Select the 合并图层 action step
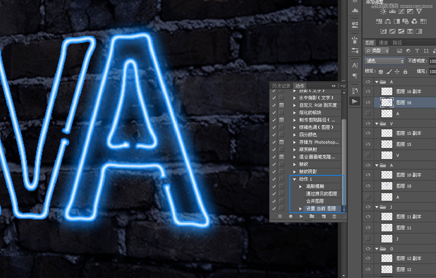The image size is (436, 278). (x=315, y=201)
